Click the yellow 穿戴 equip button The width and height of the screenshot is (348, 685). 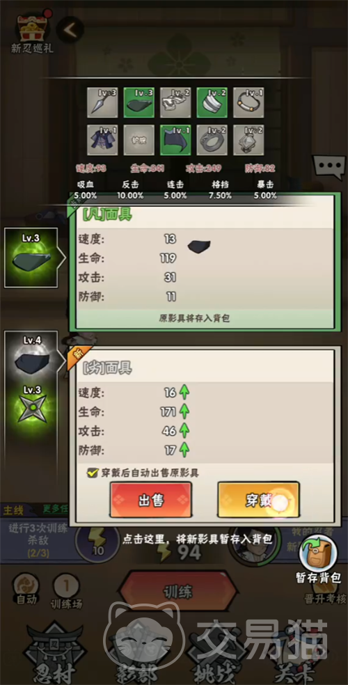tap(258, 501)
